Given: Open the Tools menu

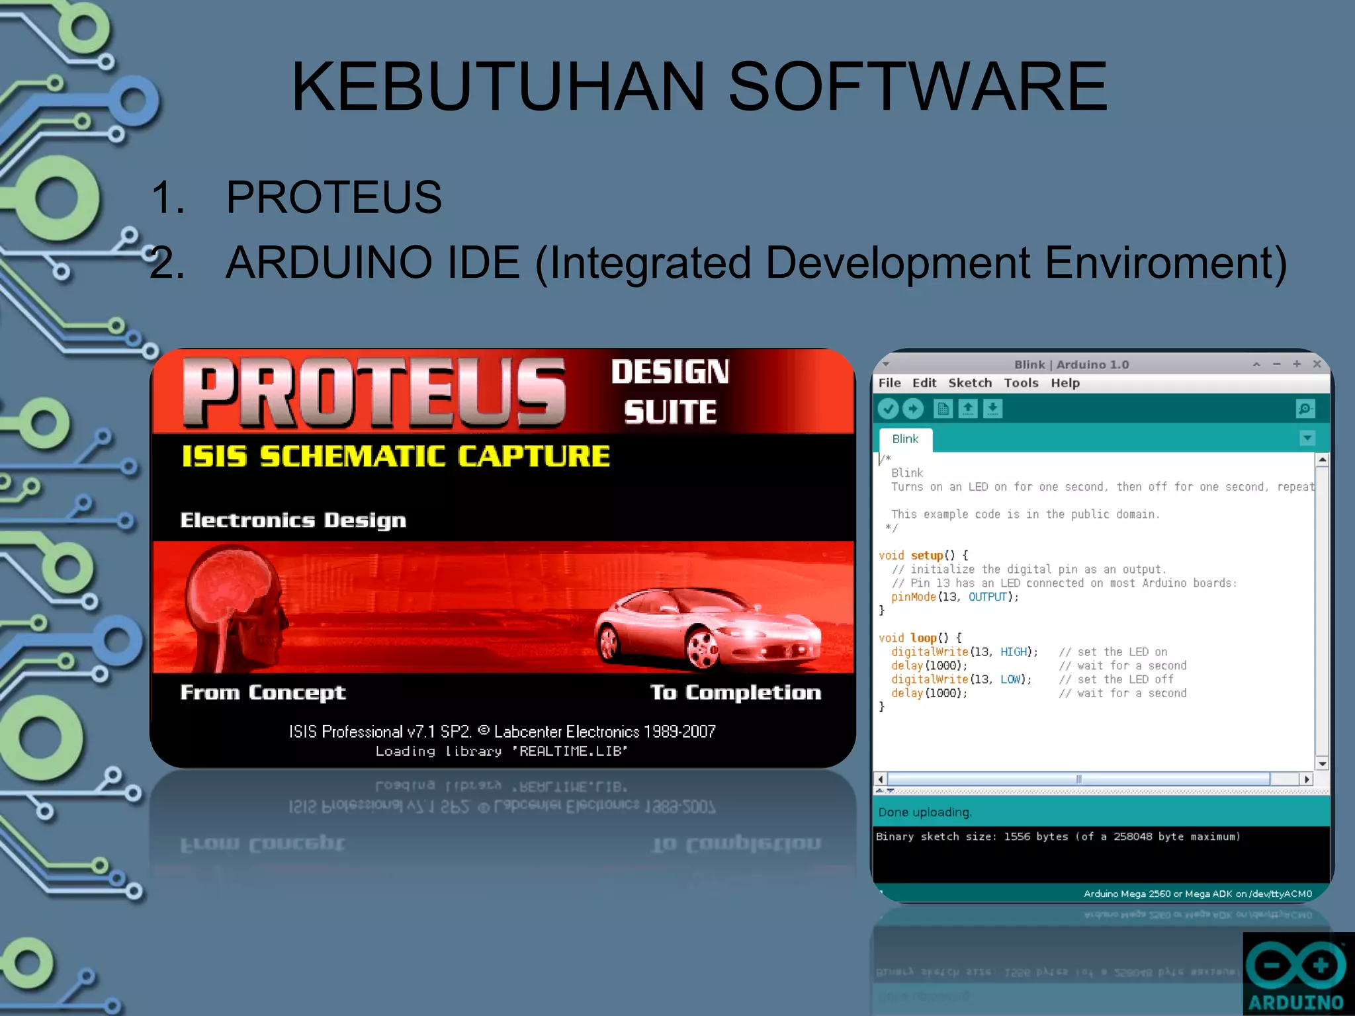Looking at the screenshot, I should [x=1021, y=383].
